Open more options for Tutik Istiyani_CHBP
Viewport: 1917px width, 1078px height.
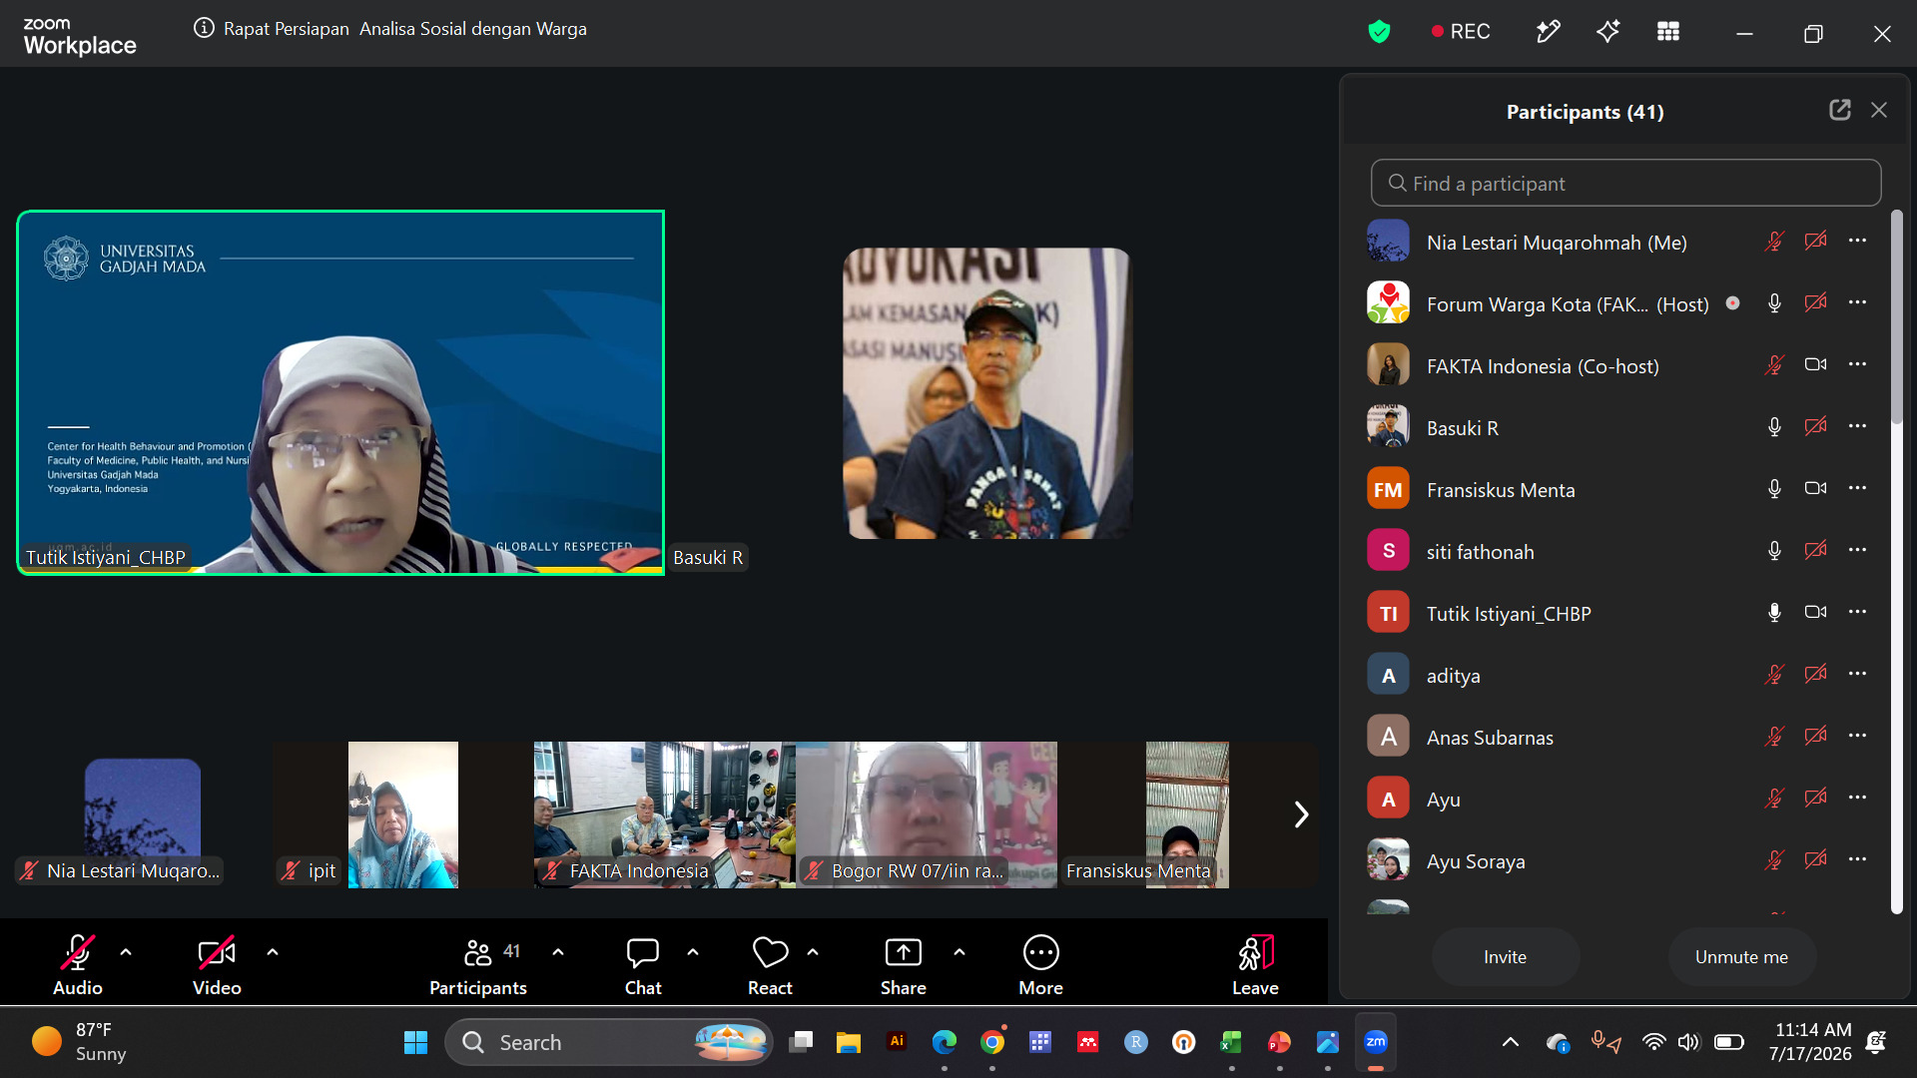coord(1857,612)
